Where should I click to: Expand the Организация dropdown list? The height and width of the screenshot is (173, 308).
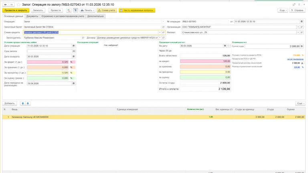click(298, 27)
